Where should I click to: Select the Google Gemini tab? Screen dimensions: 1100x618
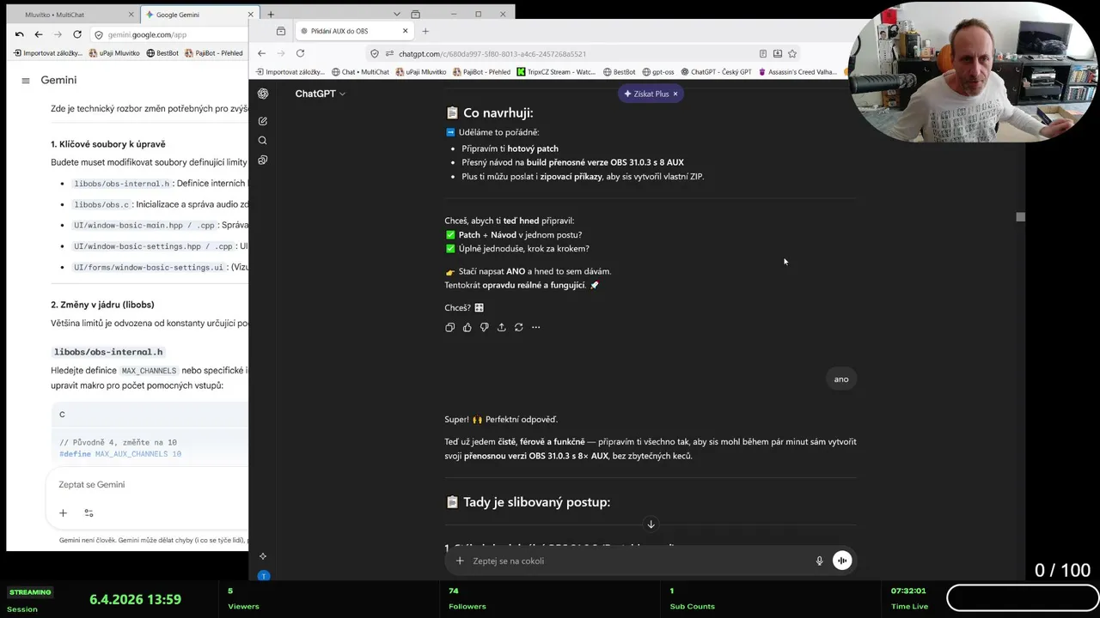click(200, 15)
